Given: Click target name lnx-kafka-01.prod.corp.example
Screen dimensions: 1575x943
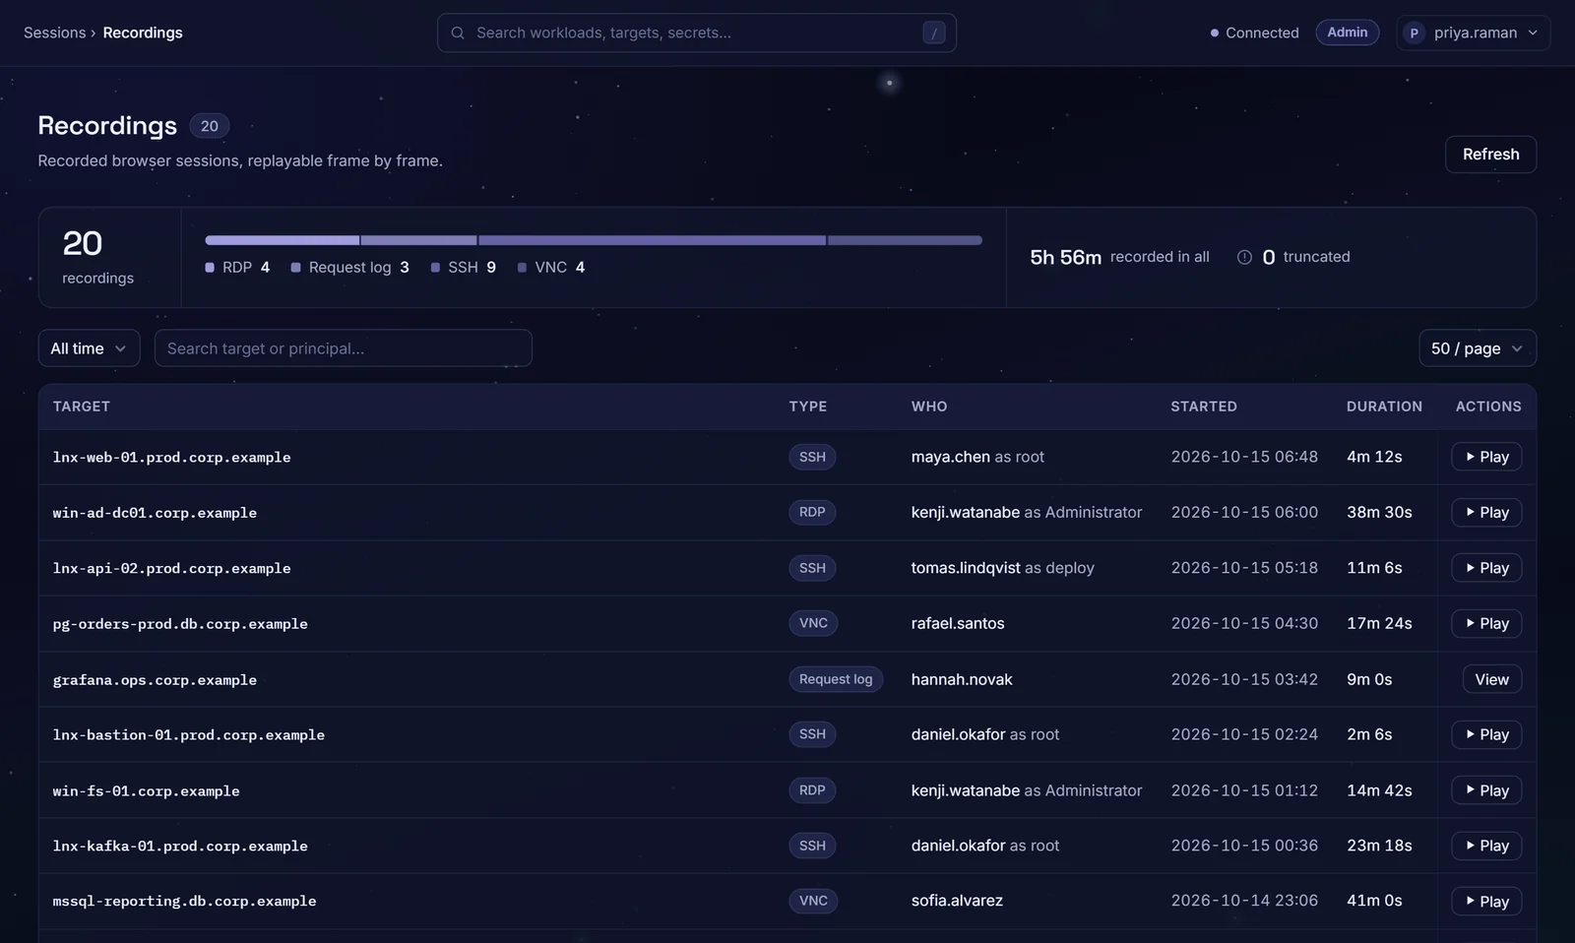Looking at the screenshot, I should 180,847.
